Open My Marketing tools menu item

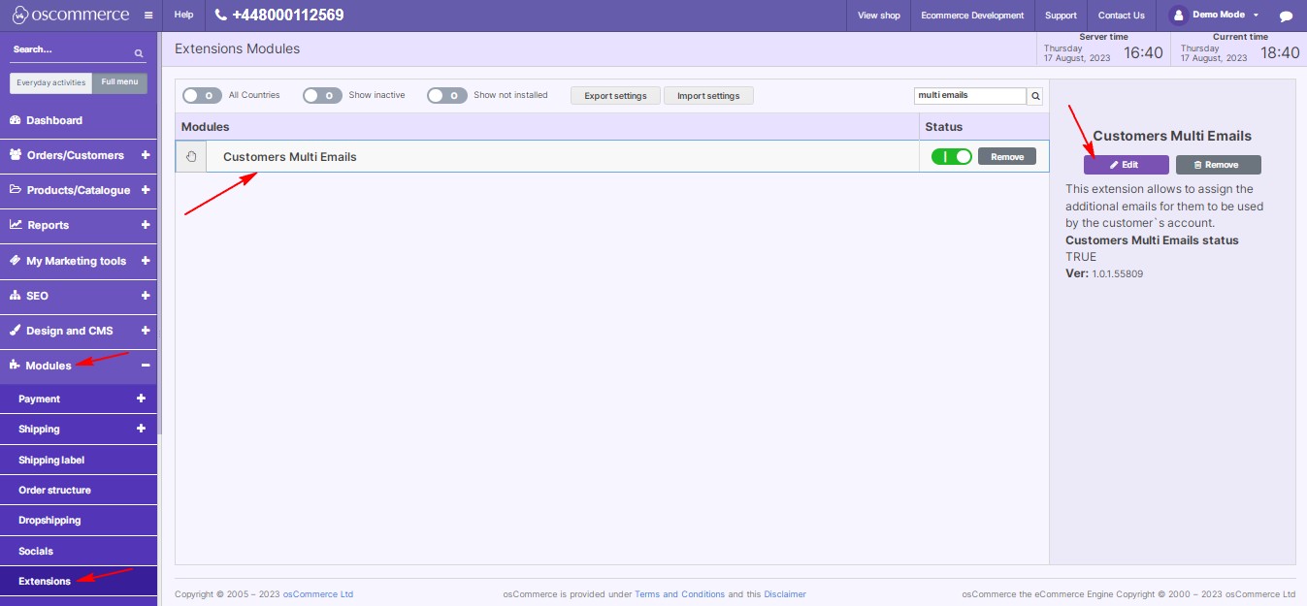79,261
